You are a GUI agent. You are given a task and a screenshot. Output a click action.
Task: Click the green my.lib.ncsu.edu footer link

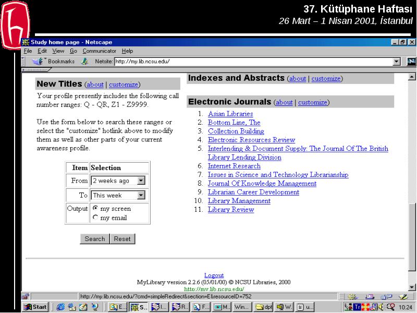tap(214, 289)
